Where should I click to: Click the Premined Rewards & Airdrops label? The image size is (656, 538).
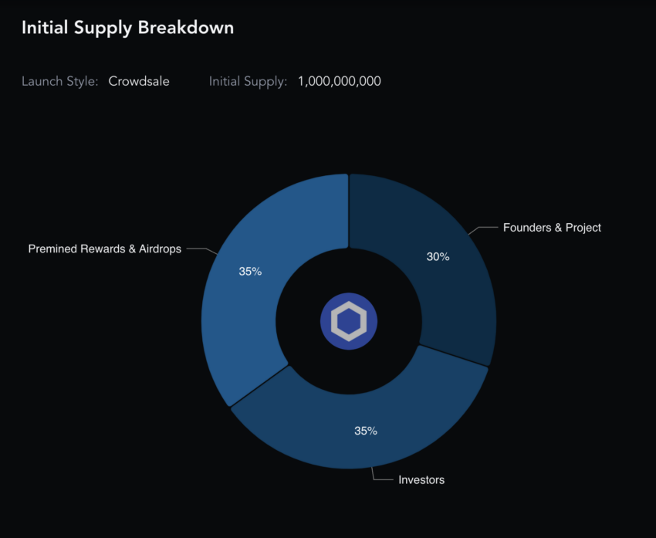click(105, 249)
